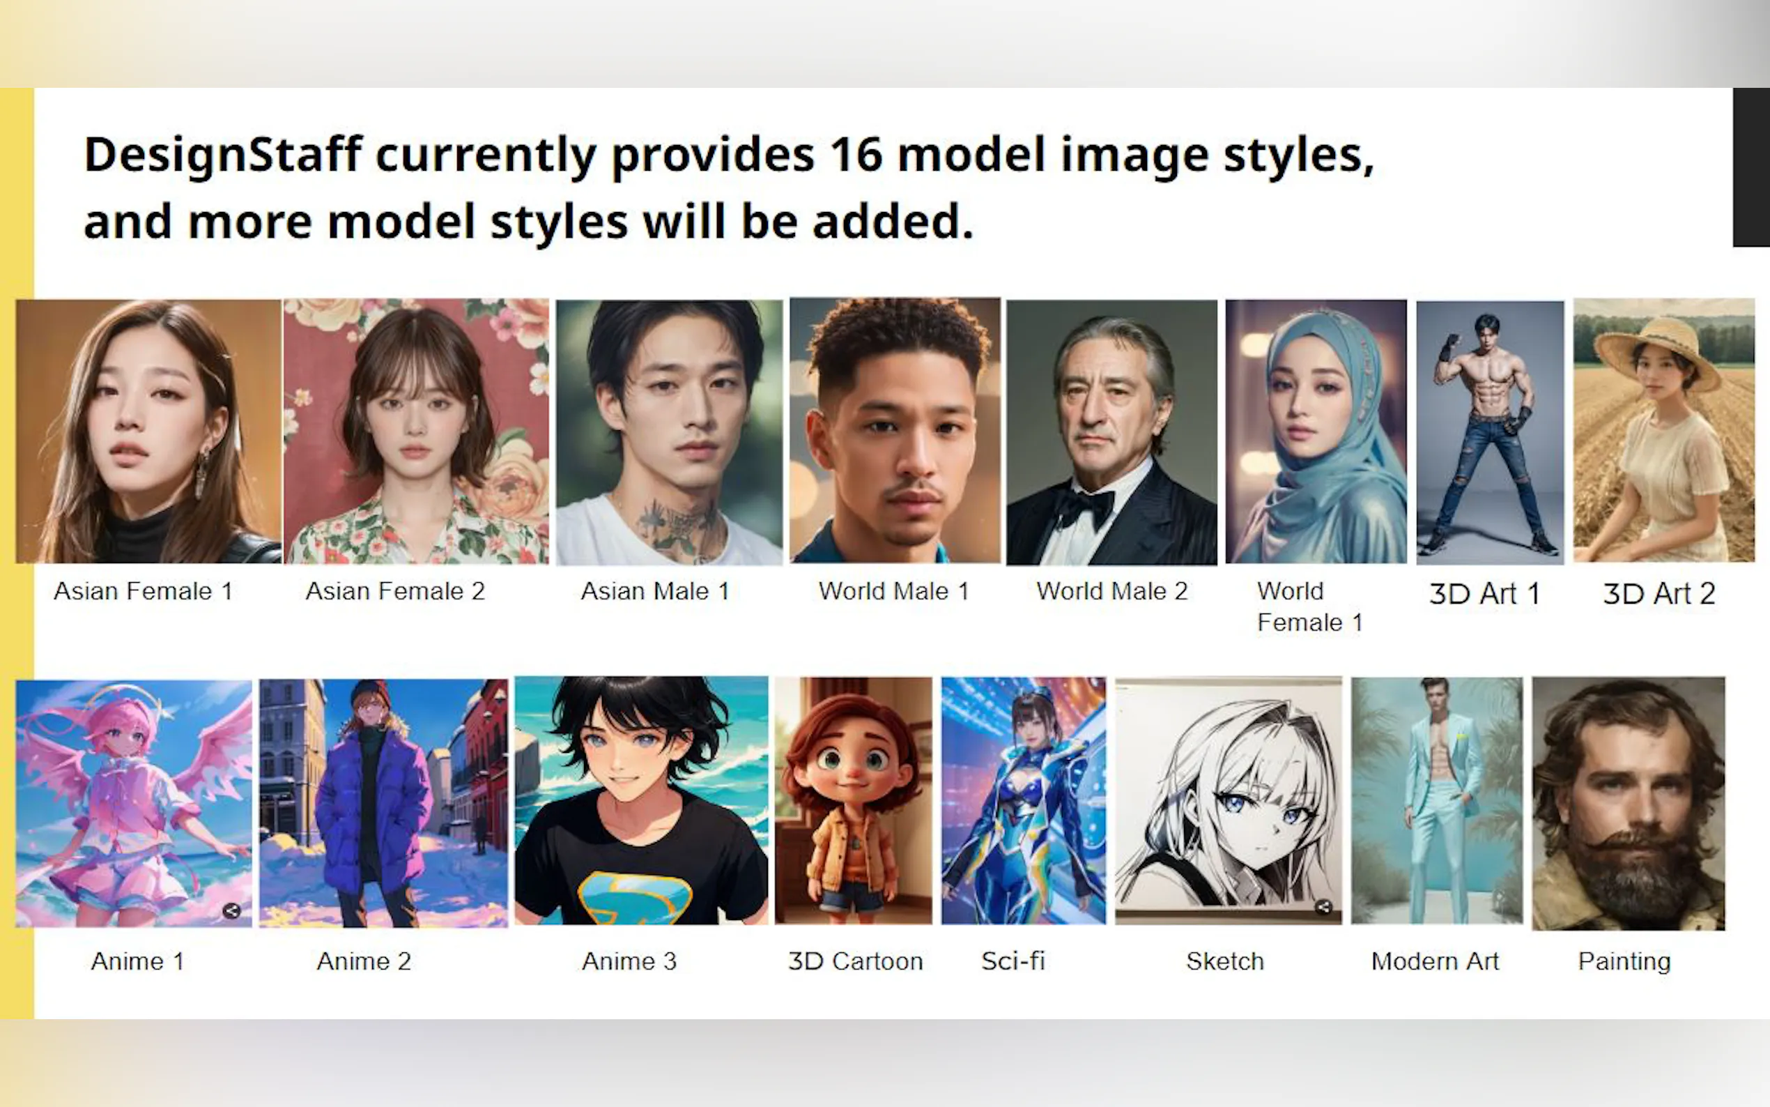The height and width of the screenshot is (1107, 1770).
Task: Choose the Asian Male 1 model image
Action: tap(669, 432)
